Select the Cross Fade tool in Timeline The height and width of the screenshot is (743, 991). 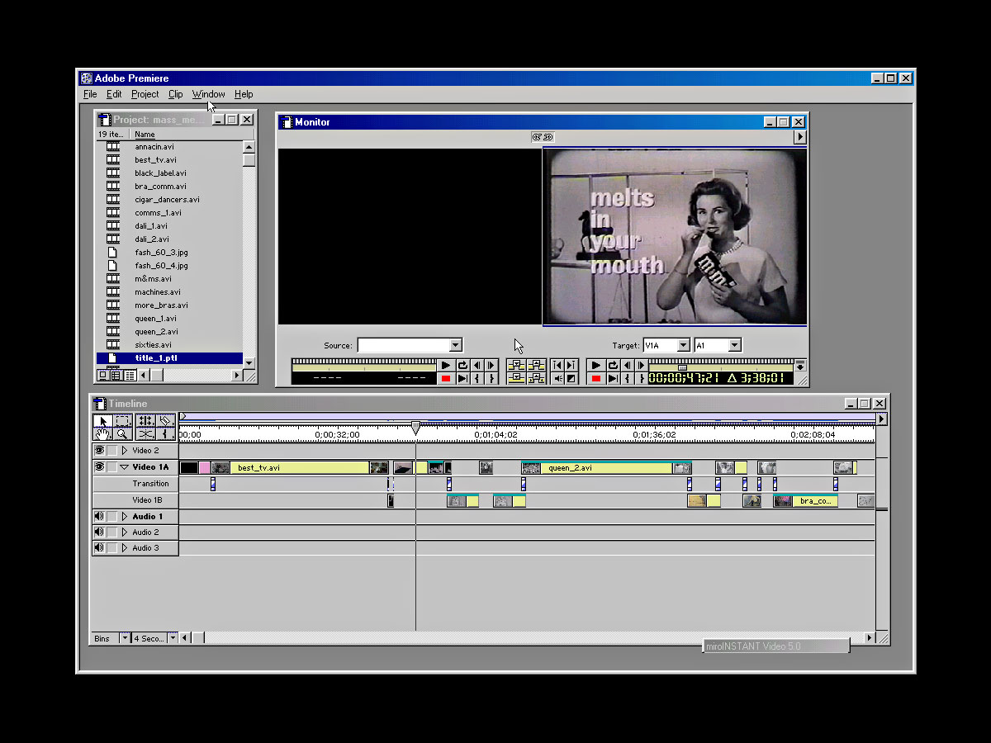pyautogui.click(x=146, y=434)
